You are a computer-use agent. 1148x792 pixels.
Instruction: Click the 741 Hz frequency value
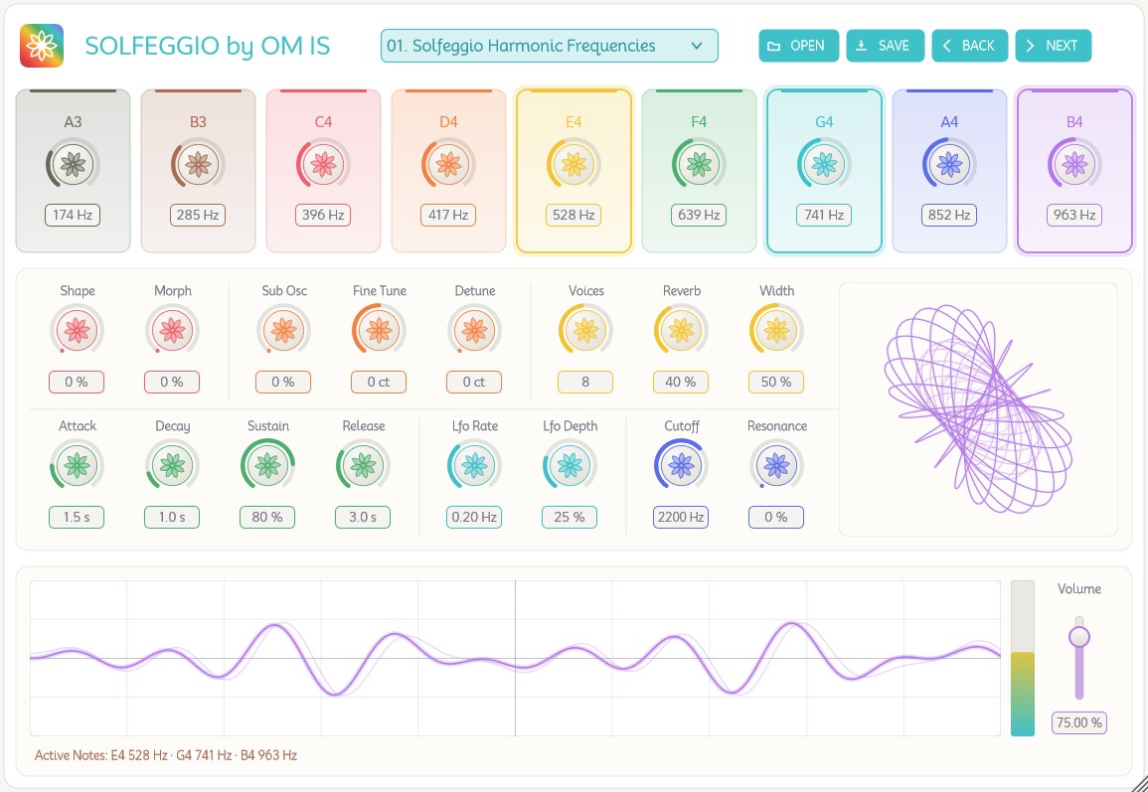(824, 216)
